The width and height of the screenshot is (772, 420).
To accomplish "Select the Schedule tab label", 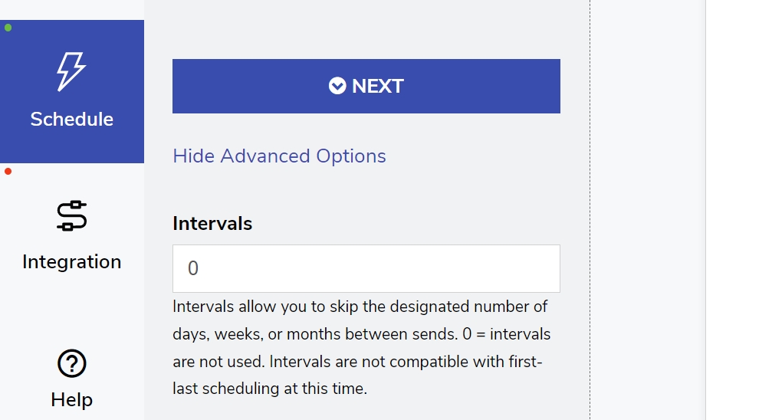I will tap(72, 120).
